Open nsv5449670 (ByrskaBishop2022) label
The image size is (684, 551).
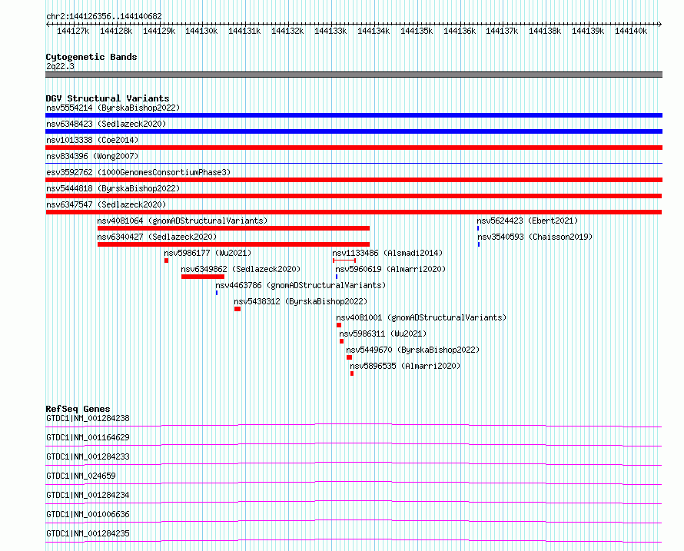413,350
